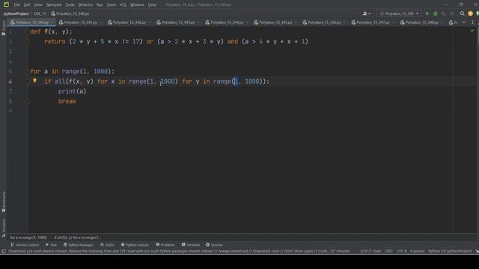Image resolution: width=479 pixels, height=269 pixels.
Task: Open the Python Console tool window
Action: click(135, 245)
